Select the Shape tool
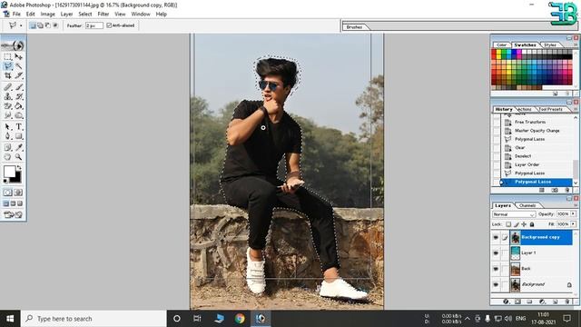The image size is (581, 327). pos(18,136)
